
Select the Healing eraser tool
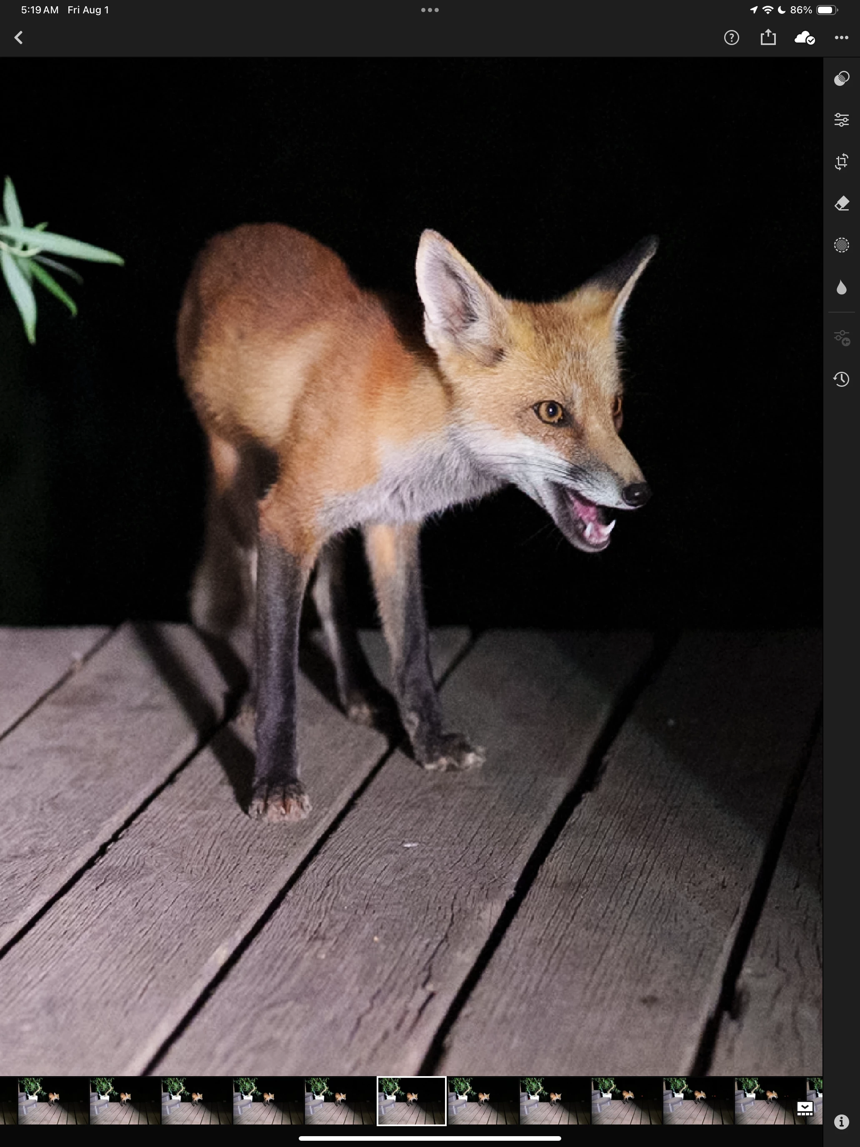coord(841,203)
